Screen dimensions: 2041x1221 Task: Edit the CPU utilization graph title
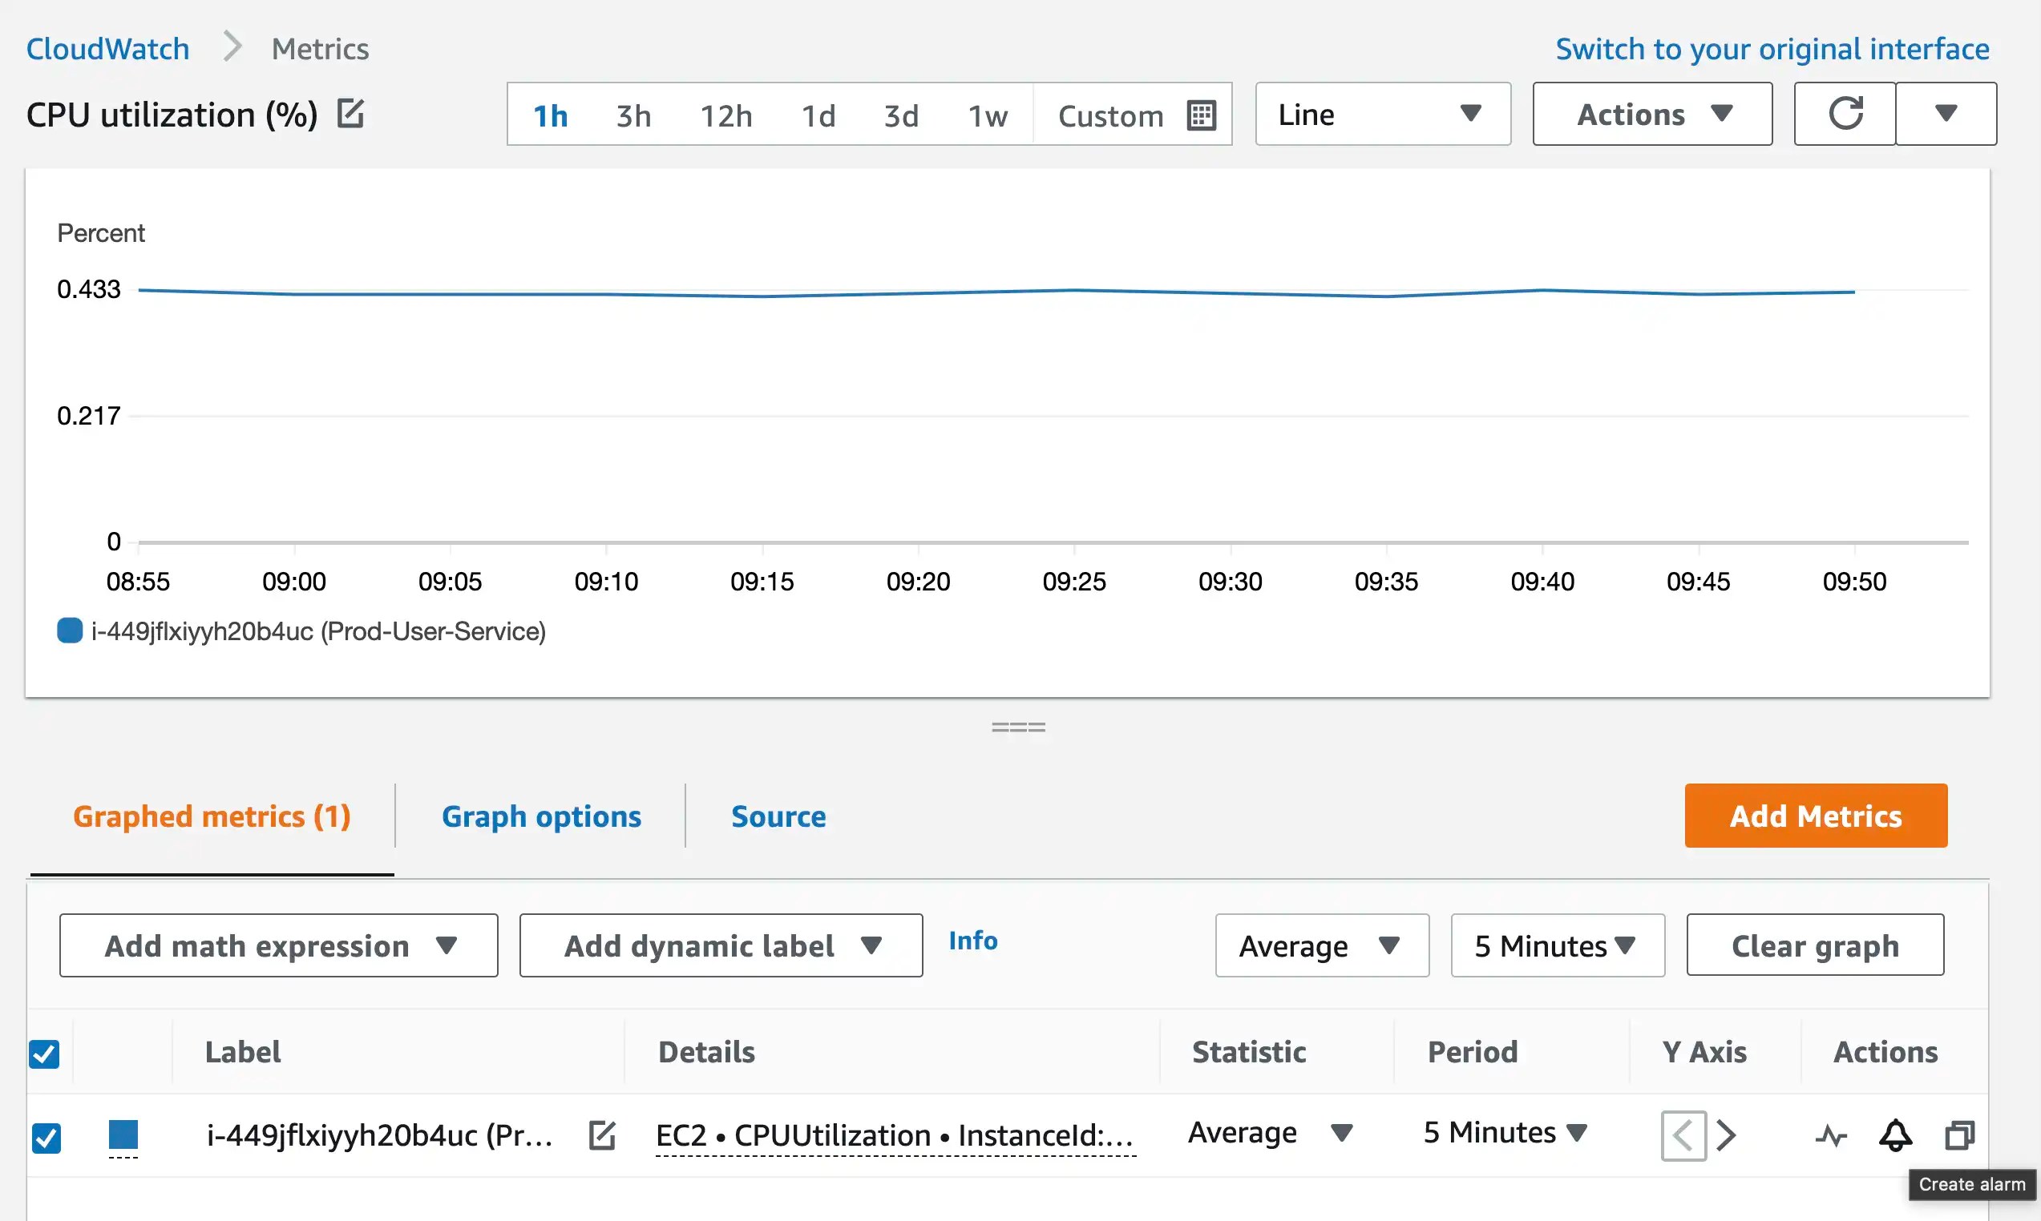pos(349,114)
